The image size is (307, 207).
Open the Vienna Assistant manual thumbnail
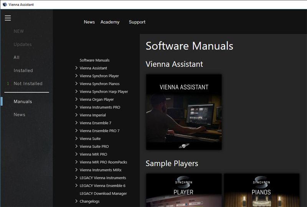(184, 112)
